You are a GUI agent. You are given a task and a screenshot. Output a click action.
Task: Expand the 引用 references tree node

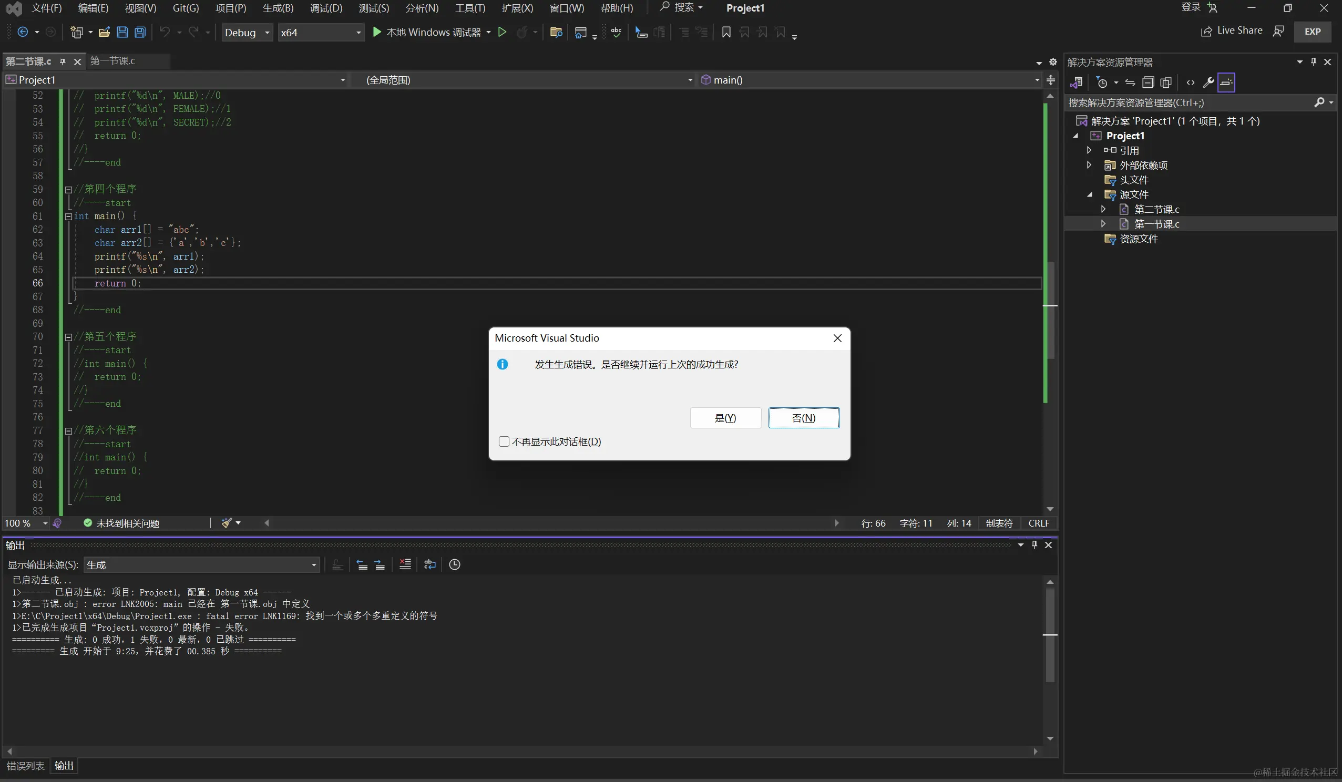pyautogui.click(x=1089, y=151)
